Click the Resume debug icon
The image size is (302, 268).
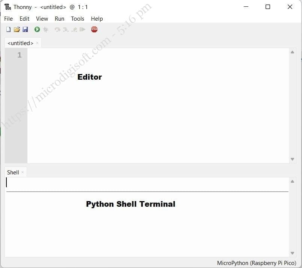83,29
